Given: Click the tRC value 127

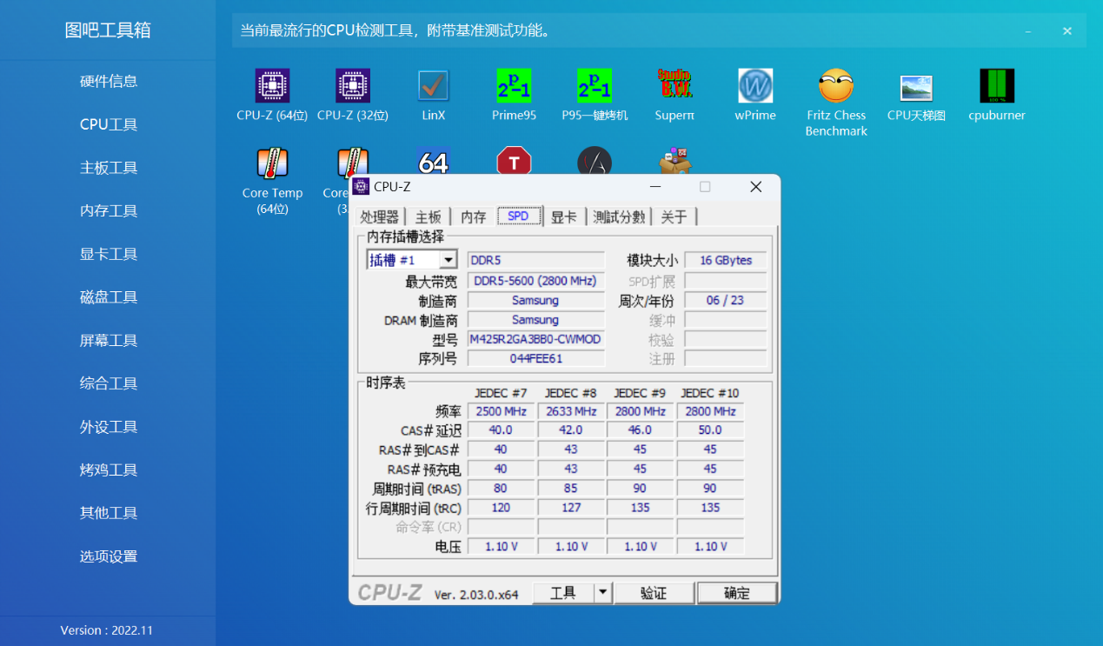Looking at the screenshot, I should tap(571, 508).
